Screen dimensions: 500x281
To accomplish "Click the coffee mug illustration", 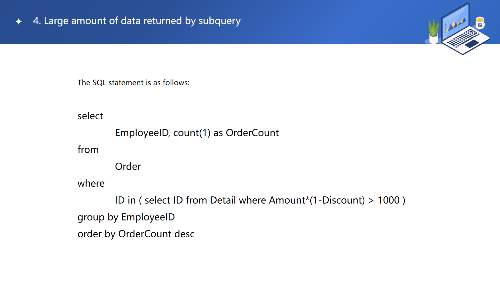I will pyautogui.click(x=480, y=22).
